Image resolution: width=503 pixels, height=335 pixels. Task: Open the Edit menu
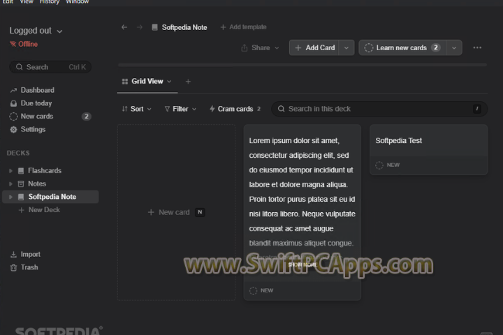(x=8, y=2)
